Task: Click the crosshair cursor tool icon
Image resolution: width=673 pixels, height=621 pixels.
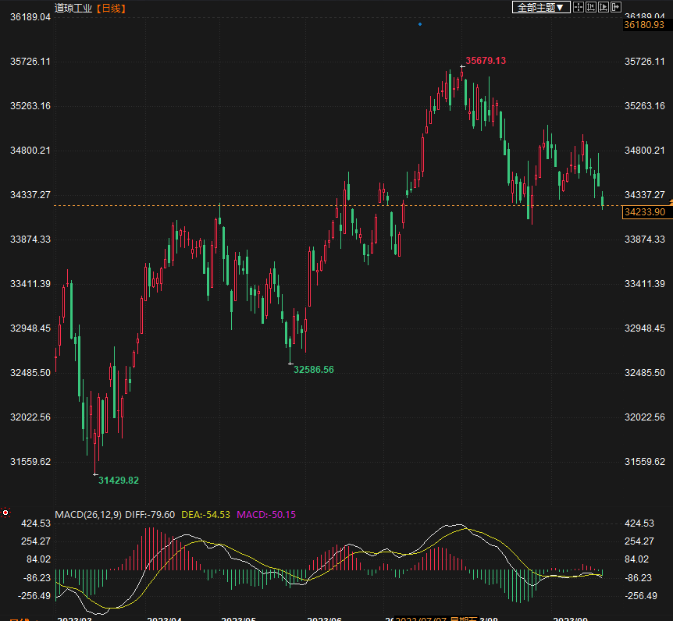Action: coord(579,7)
